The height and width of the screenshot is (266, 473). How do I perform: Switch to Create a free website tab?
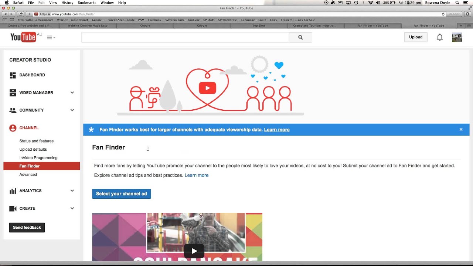click(30, 26)
